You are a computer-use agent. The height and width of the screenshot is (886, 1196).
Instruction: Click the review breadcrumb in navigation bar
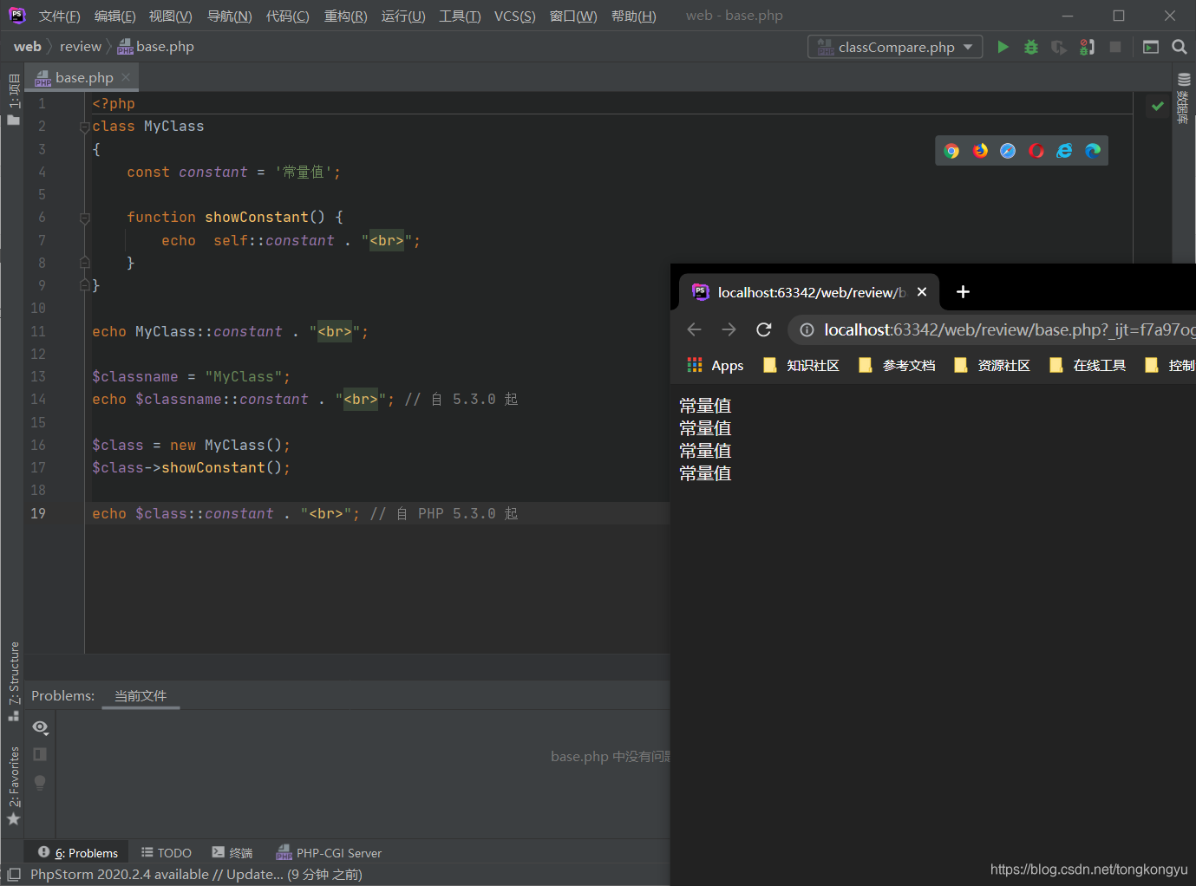[81, 47]
